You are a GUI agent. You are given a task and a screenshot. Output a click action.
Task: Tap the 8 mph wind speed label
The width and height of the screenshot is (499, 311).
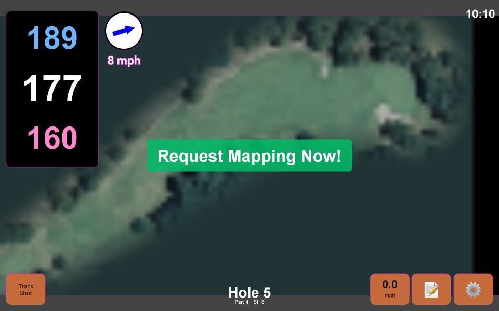[x=124, y=60]
